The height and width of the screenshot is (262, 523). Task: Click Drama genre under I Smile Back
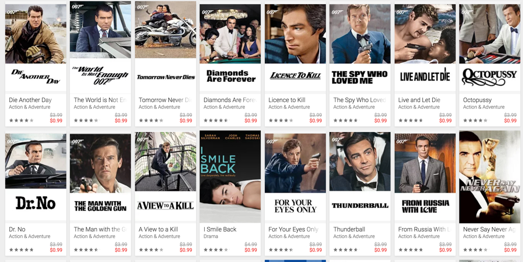[x=211, y=237]
